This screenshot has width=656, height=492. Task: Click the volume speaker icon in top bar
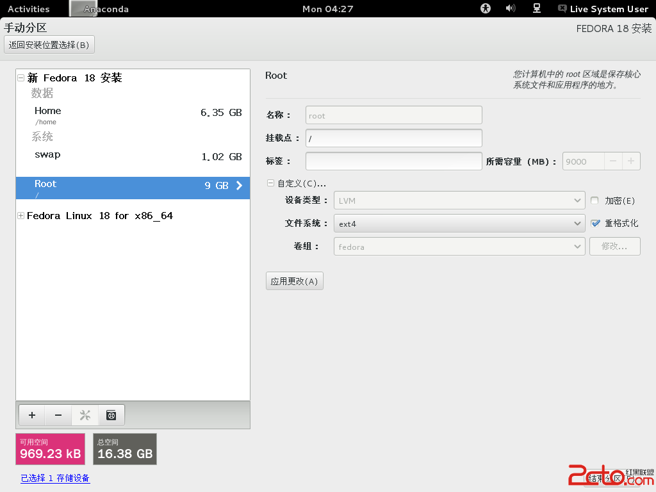point(511,8)
